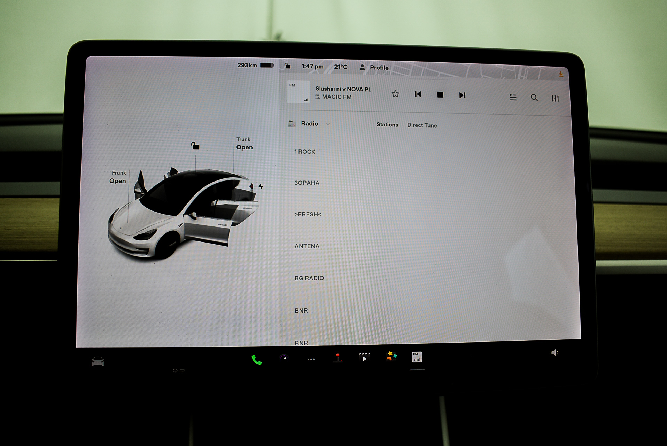Tap the seat heater icons in bottom bar

coord(179,371)
